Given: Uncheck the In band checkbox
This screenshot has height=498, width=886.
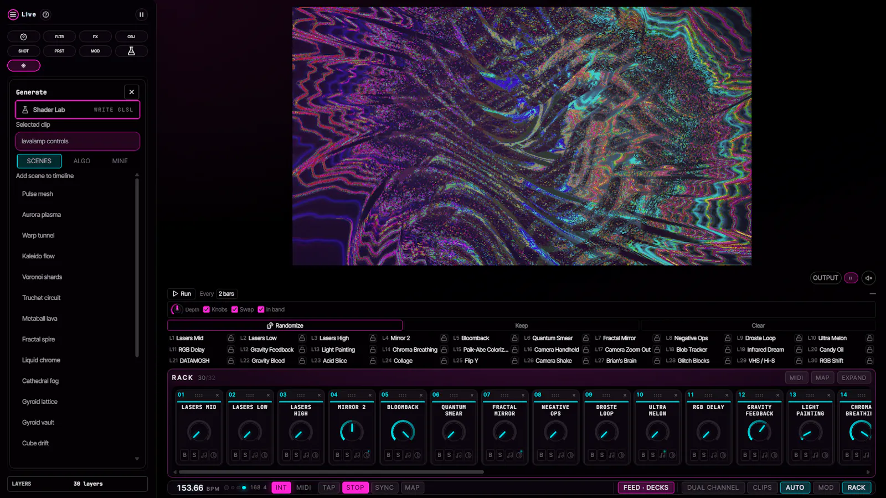Looking at the screenshot, I should pyautogui.click(x=261, y=309).
